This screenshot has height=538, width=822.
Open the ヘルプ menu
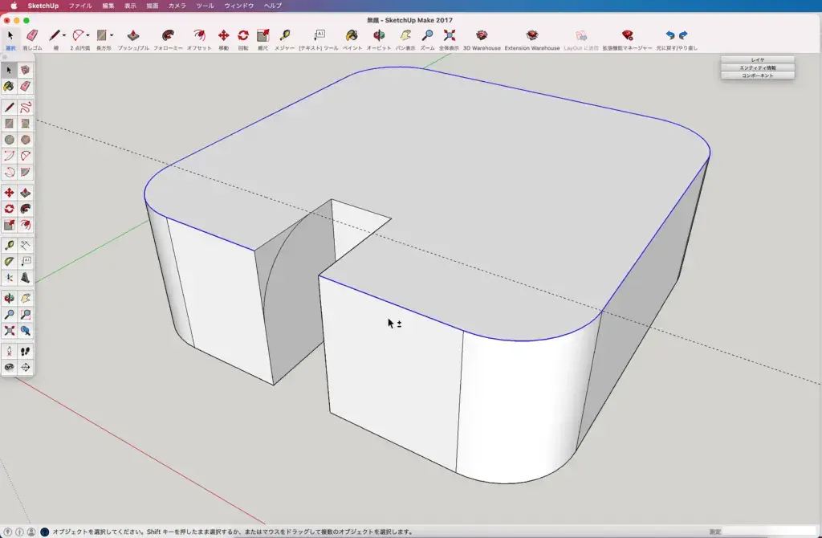(x=273, y=6)
